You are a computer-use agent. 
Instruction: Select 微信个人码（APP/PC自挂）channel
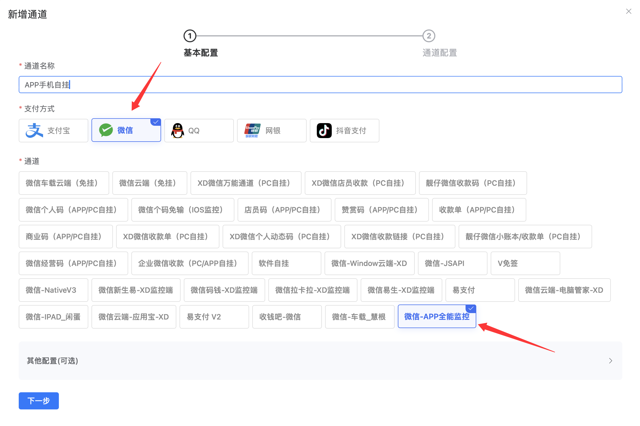(73, 210)
